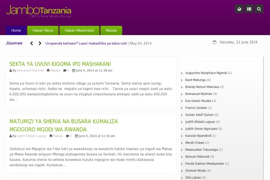Show the next Jisomee headline arrow

point(40,43)
